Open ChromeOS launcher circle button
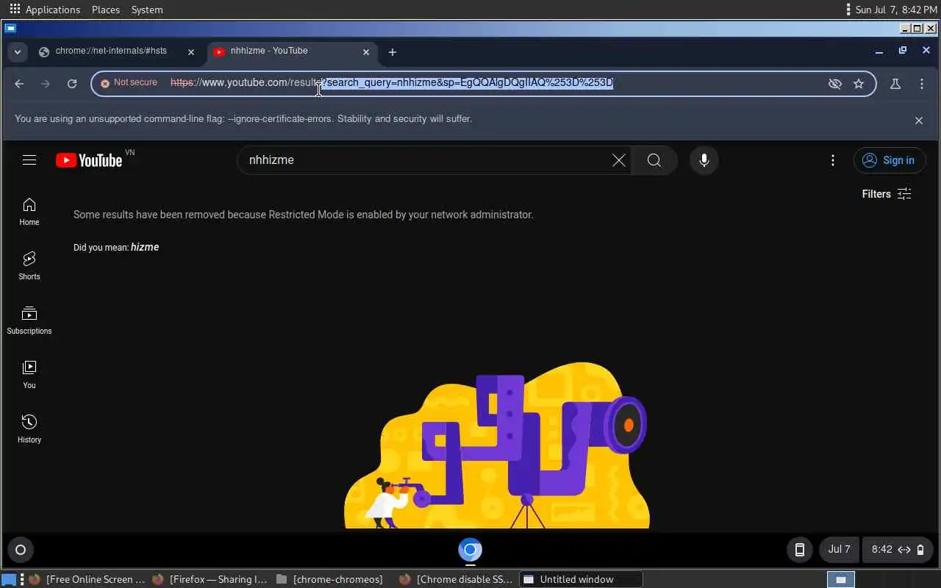Image resolution: width=941 pixels, height=588 pixels. 21,550
